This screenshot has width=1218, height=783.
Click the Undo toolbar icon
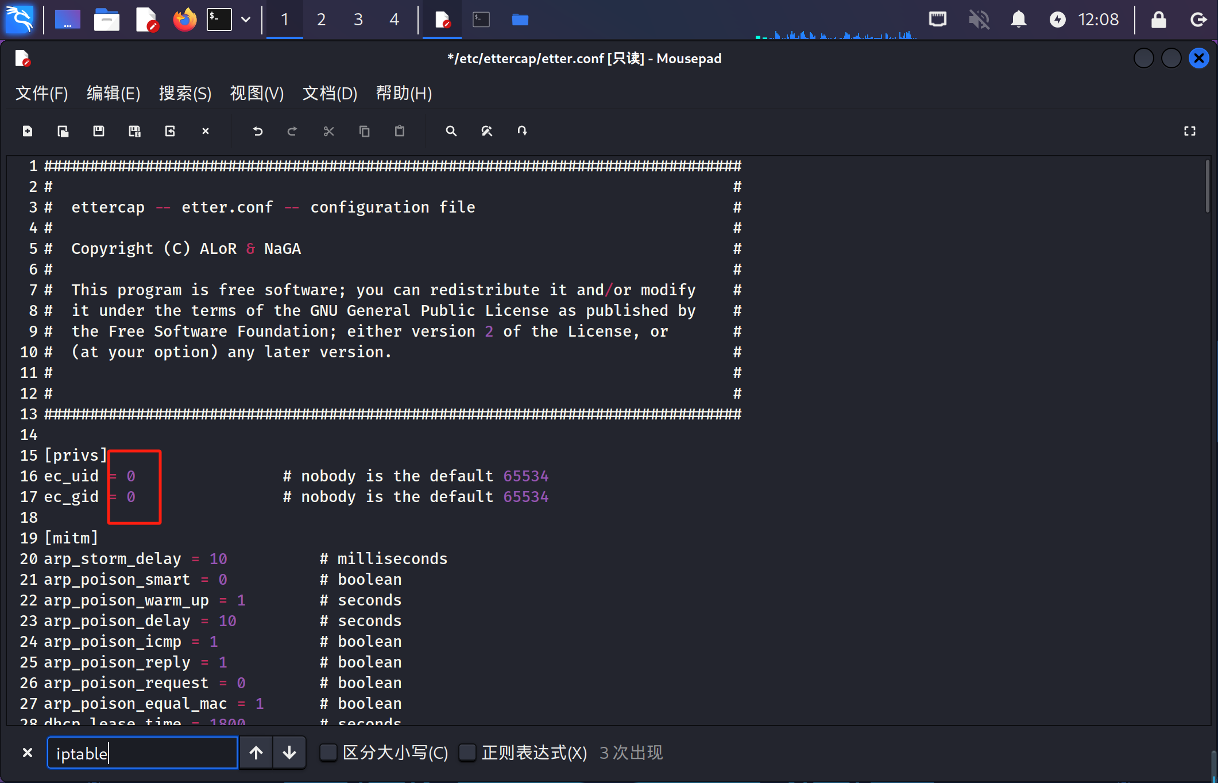point(257,131)
